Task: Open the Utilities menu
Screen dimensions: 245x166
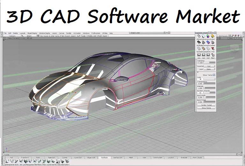Action: click(105, 33)
